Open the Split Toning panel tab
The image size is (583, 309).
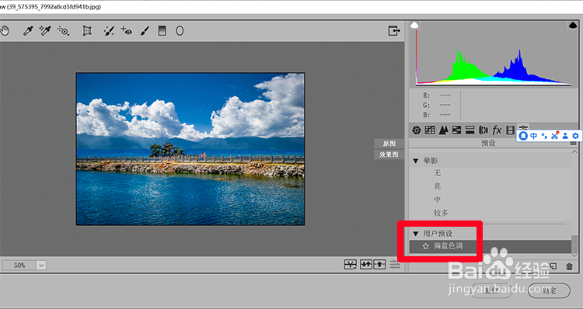tap(470, 130)
